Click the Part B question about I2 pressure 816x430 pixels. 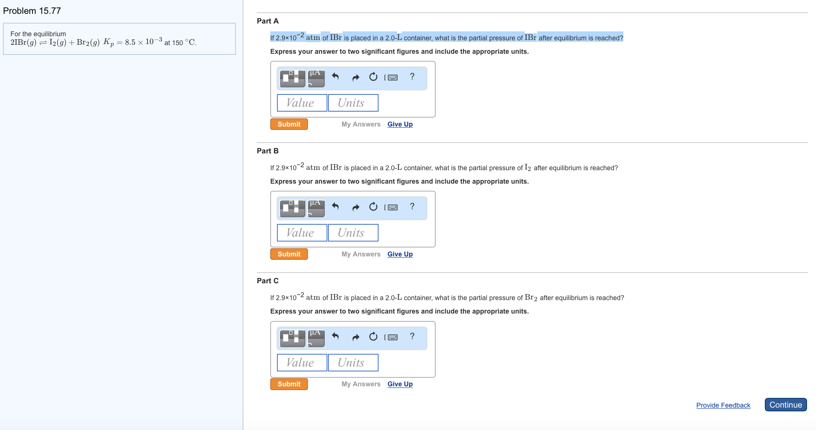pos(444,167)
